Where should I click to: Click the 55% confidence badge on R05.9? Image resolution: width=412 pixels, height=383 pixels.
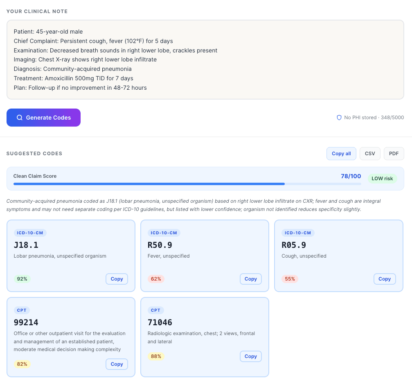290,279
